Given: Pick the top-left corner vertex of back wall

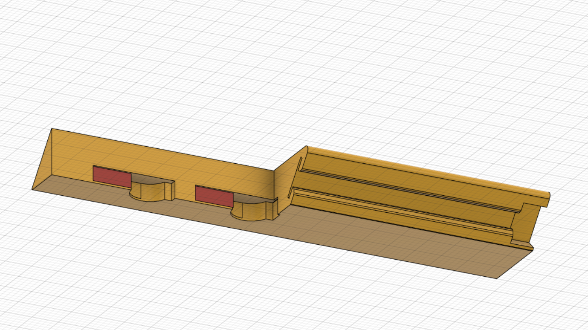Looking at the screenshot, I should 52,128.
